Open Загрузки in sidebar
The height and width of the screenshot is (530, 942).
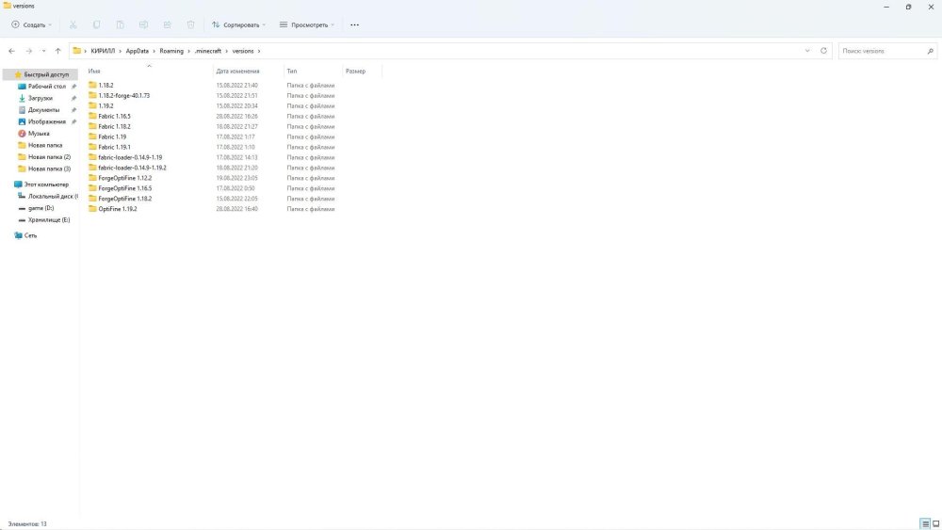coord(41,98)
